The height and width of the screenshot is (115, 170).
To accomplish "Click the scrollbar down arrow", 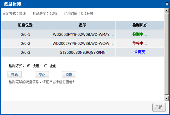I will pyautogui.click(x=166, y=98).
